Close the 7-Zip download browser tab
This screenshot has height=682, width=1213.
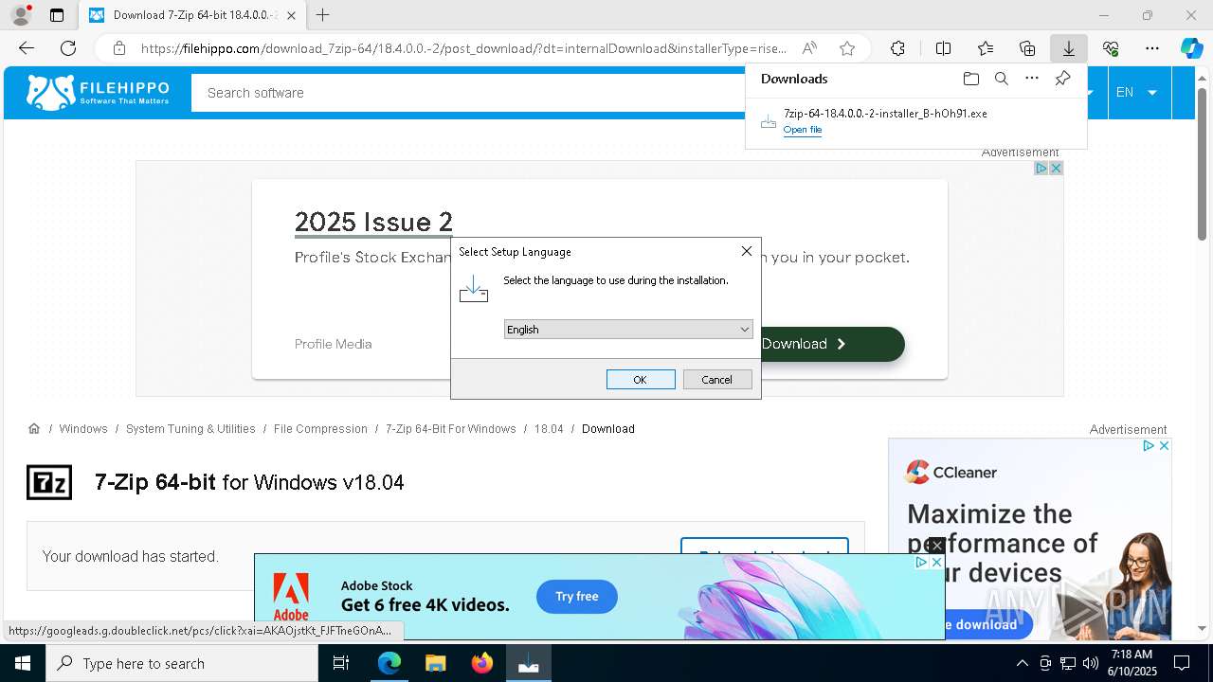coord(292,15)
